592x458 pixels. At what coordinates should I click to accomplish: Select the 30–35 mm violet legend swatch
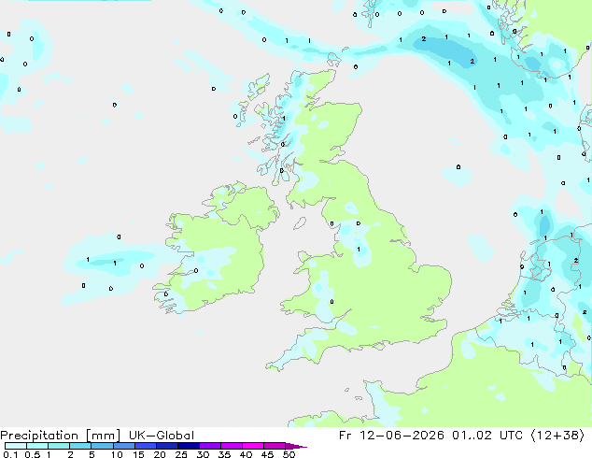click(210, 446)
